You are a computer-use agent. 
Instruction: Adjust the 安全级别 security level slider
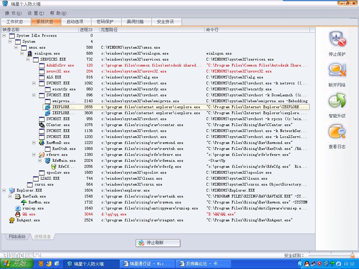pyautogui.click(x=352, y=255)
